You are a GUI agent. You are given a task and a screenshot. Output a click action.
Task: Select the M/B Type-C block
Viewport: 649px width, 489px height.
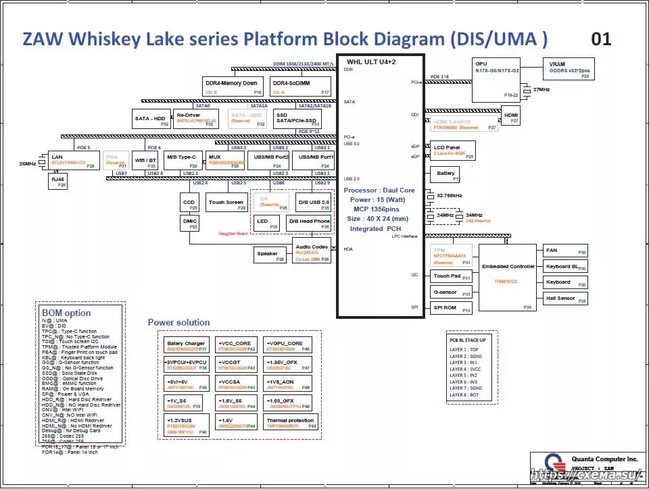[x=183, y=160]
